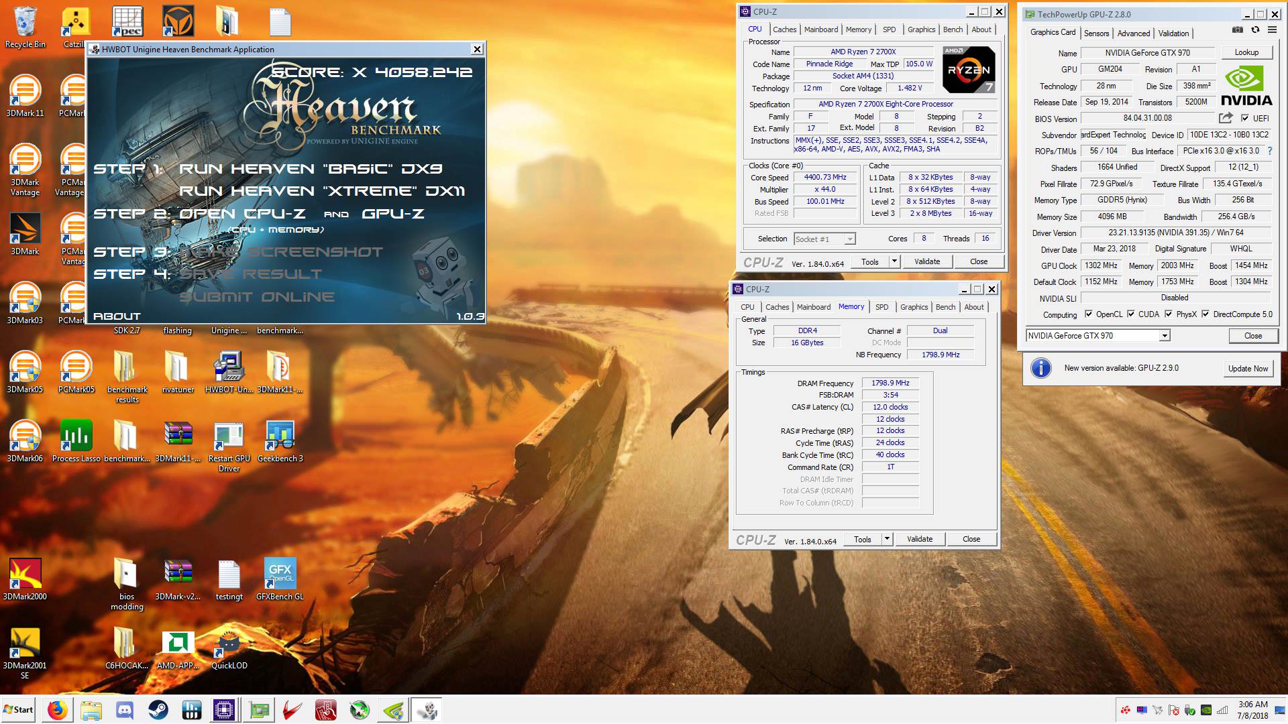The width and height of the screenshot is (1288, 724).
Task: Toggle the UEFI checkbox in GPU-Z
Action: [x=1245, y=118]
